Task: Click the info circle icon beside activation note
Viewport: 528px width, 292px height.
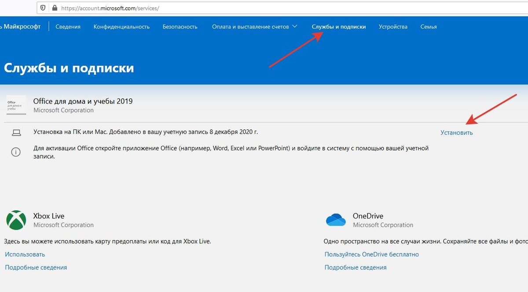Action: tap(16, 152)
